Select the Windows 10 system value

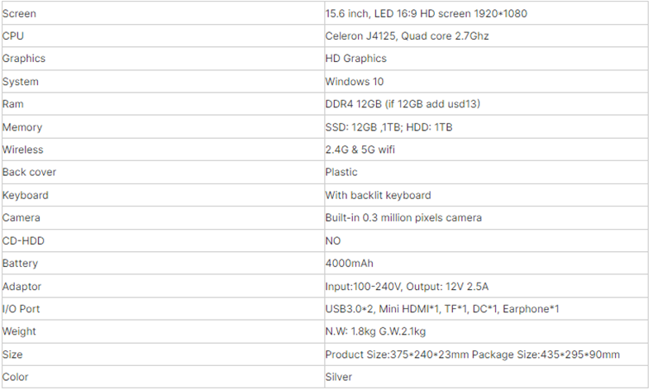click(x=354, y=82)
